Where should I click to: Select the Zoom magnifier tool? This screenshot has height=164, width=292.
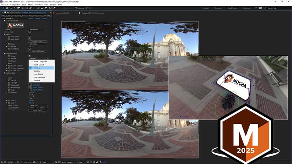pos(11,8)
